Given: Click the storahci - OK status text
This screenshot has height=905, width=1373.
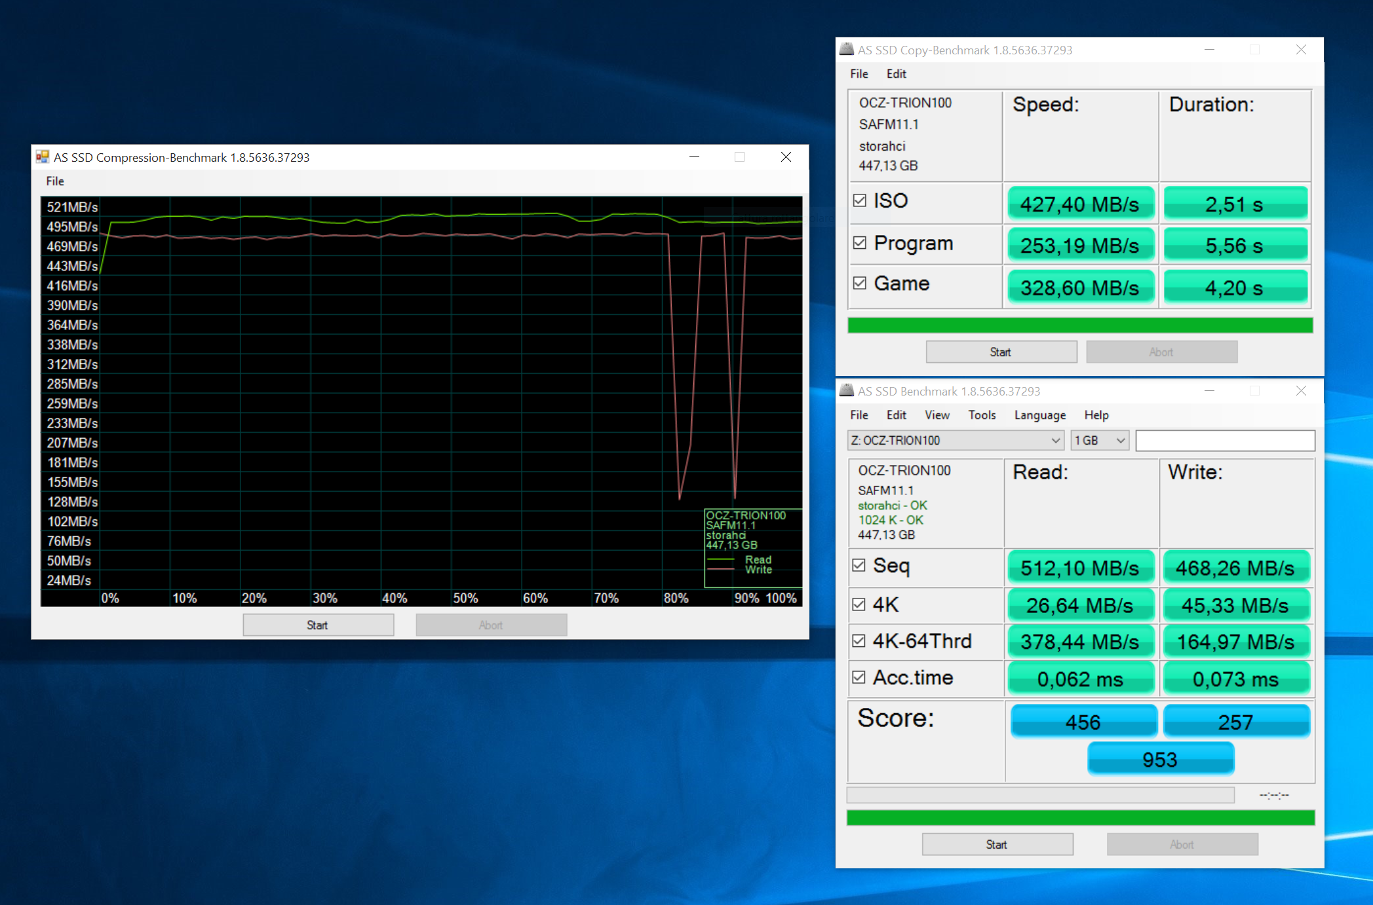Looking at the screenshot, I should (893, 506).
